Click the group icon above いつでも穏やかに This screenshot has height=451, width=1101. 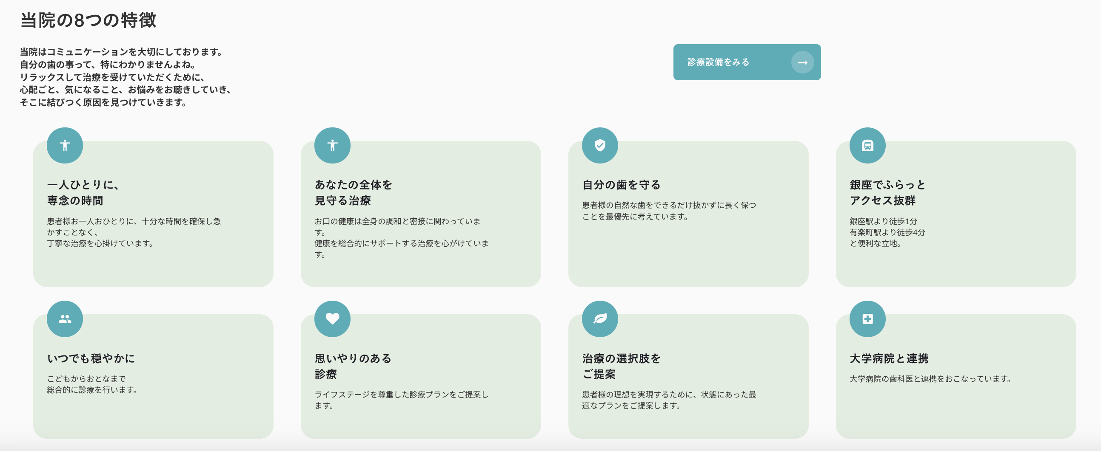click(x=65, y=319)
